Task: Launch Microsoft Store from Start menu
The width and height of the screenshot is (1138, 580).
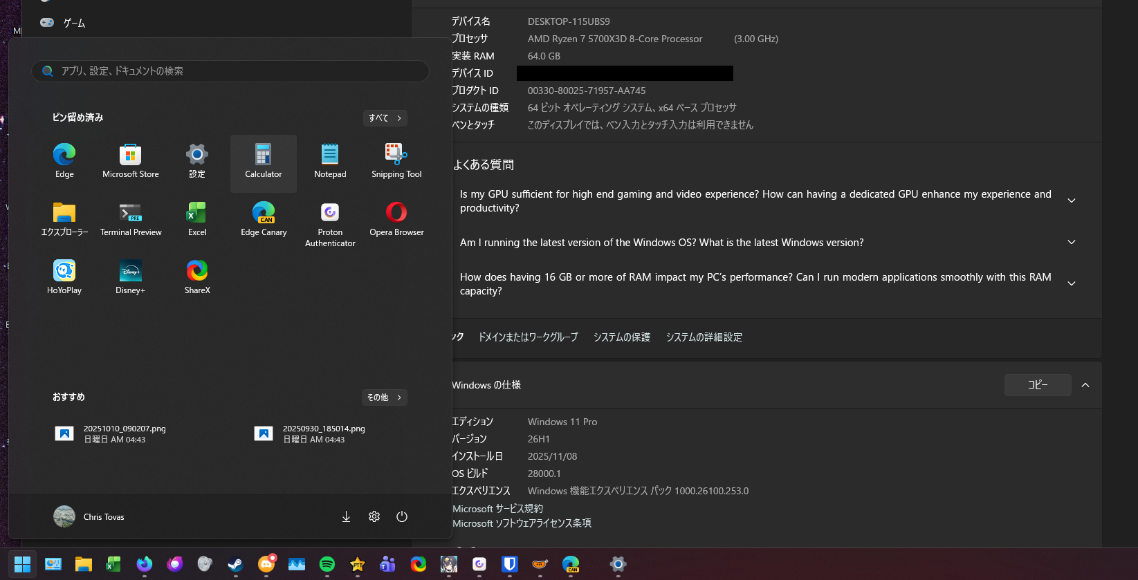Action: (131, 162)
